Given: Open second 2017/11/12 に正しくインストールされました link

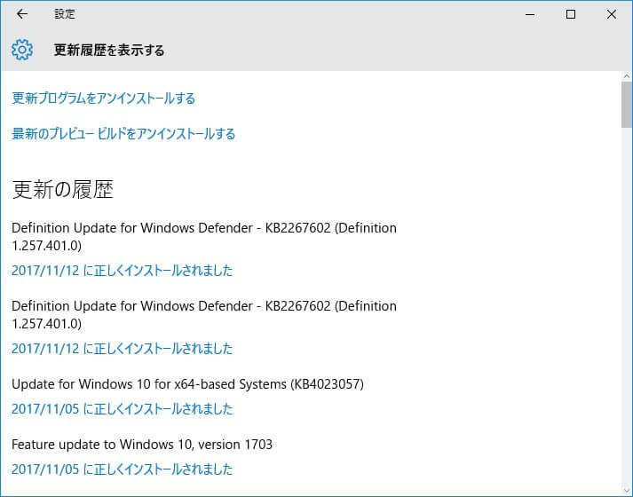Looking at the screenshot, I should pyautogui.click(x=123, y=349).
